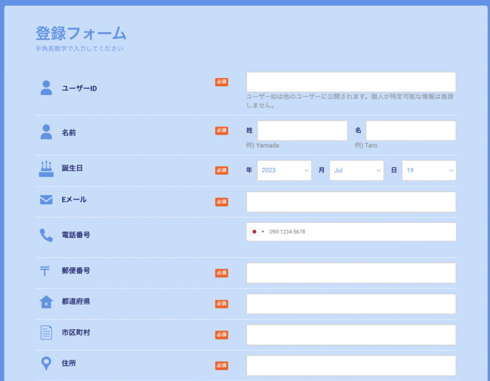Viewport: 490px width, 381px height.
Task: Open the Japan flag country selector
Action: click(x=258, y=232)
